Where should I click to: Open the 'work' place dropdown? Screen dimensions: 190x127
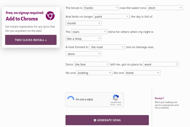point(161,64)
